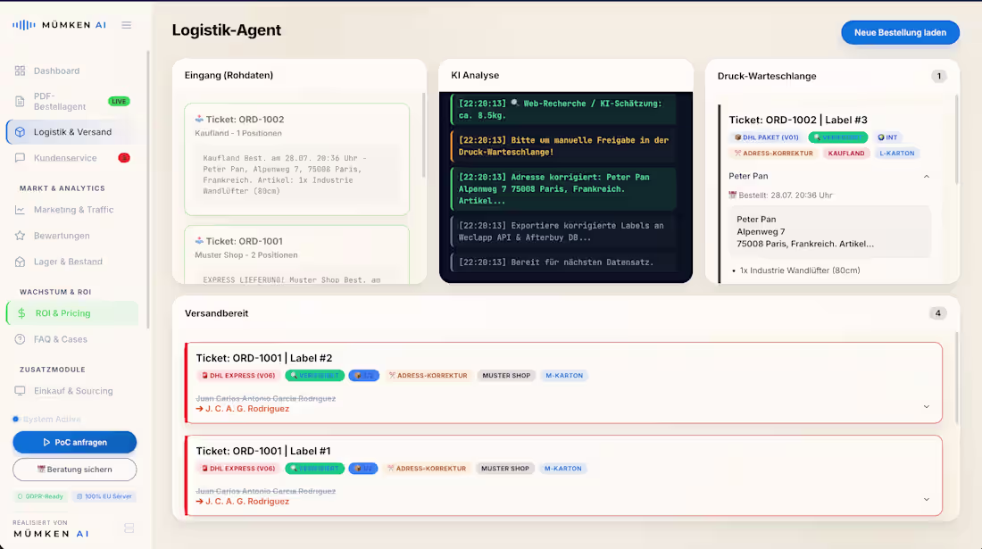The image size is (982, 549).
Task: Click the sidebar vertical scrollbar
Action: coord(148,189)
